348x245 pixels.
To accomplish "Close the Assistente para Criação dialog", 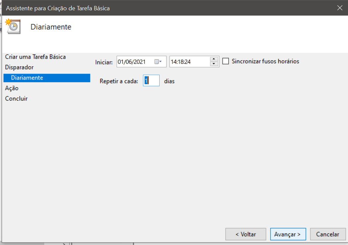I will (x=340, y=8).
